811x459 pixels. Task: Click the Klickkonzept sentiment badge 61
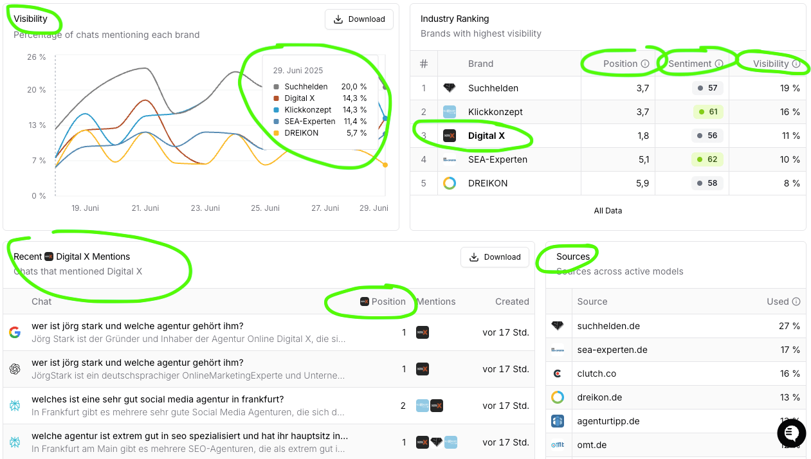[708, 112]
